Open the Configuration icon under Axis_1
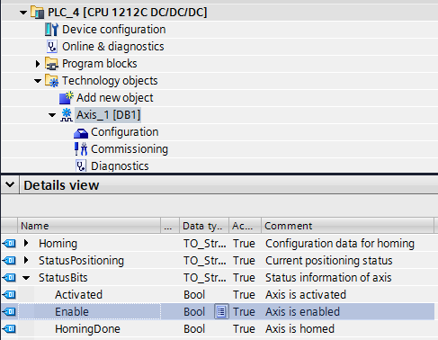Viewport: 438px width, 340px height. [x=81, y=132]
